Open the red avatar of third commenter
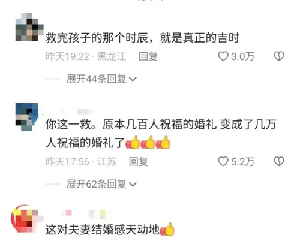The height and width of the screenshot is (241, 300). click(27, 219)
